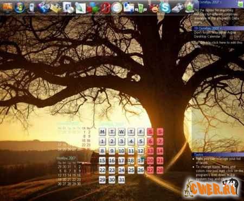Click the red 13 tile on calendar
Image resolution: width=244 pixels, height=201 pixels.
point(150,151)
